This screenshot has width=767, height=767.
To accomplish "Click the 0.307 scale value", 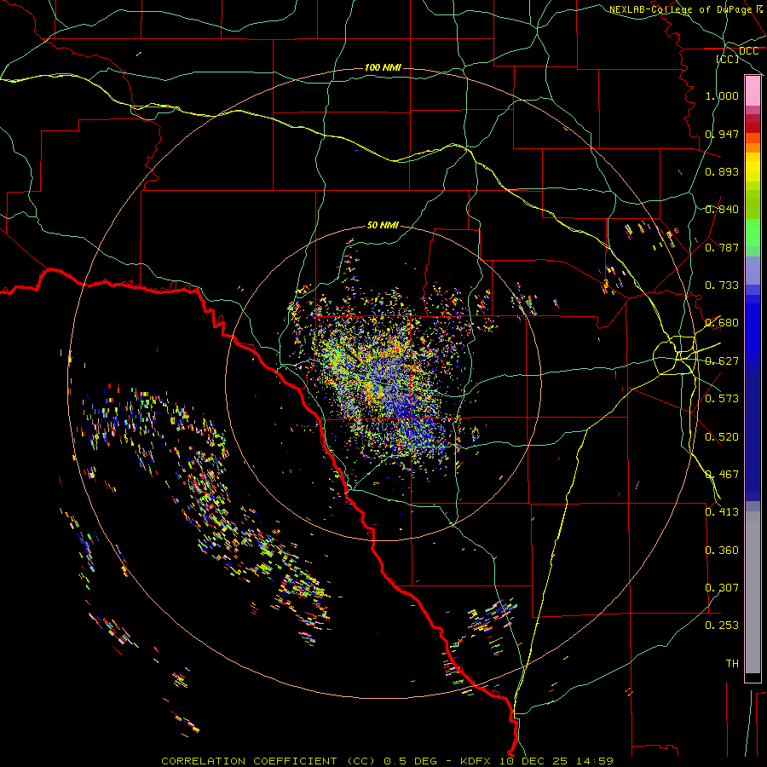I will (x=722, y=588).
